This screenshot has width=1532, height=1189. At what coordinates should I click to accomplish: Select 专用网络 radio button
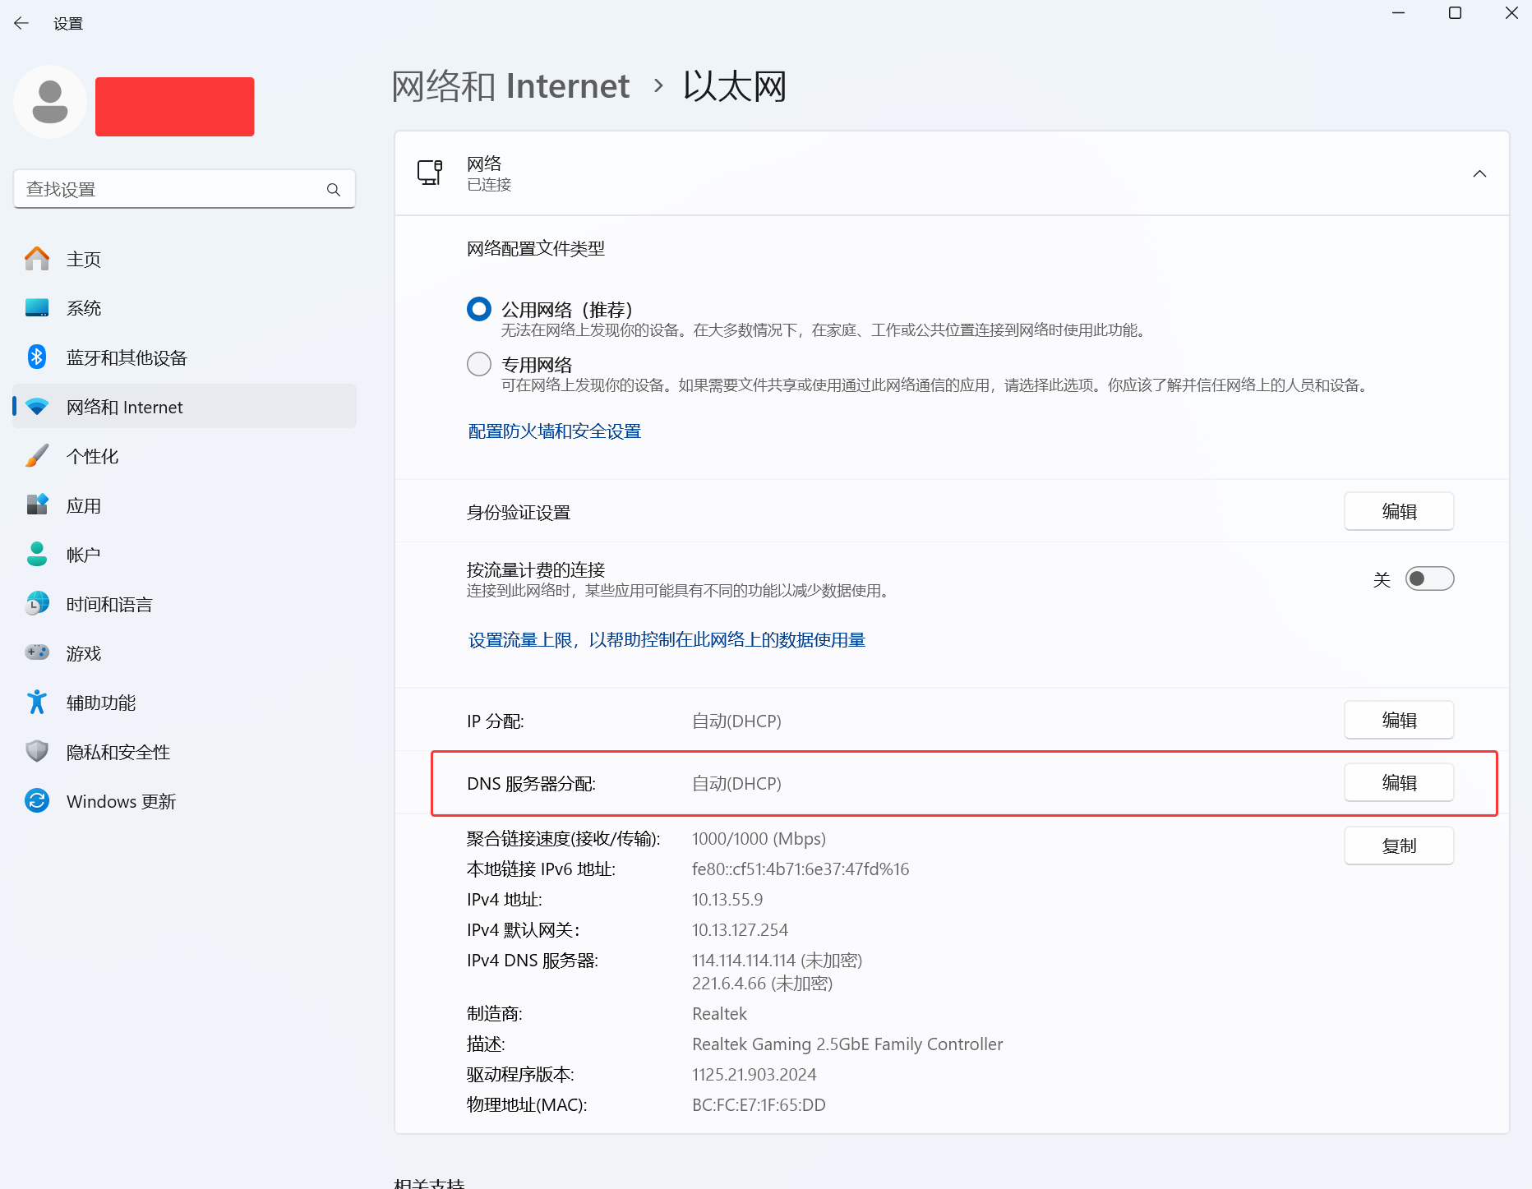(x=479, y=364)
